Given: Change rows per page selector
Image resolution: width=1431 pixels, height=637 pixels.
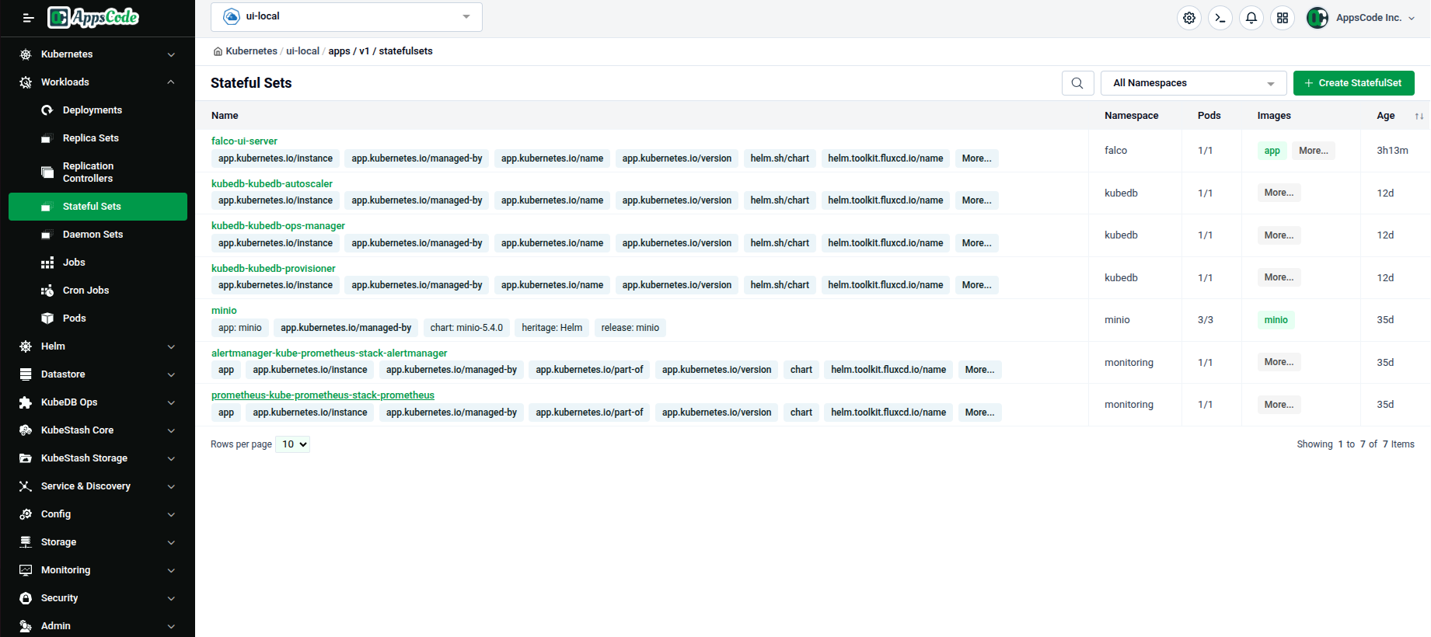Looking at the screenshot, I should pos(293,444).
